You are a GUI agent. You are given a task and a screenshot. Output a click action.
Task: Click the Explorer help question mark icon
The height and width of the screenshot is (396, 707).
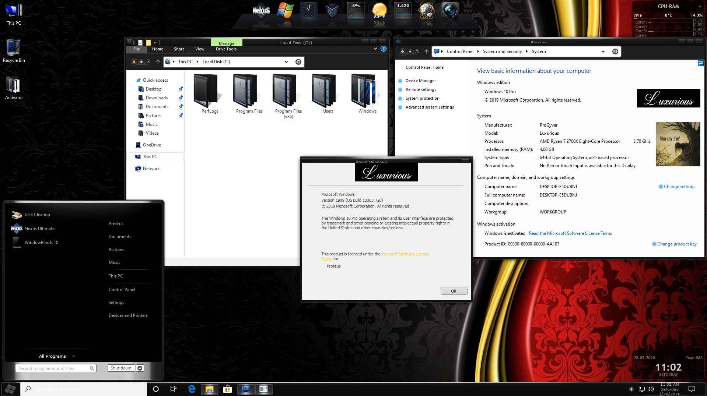tap(383, 49)
